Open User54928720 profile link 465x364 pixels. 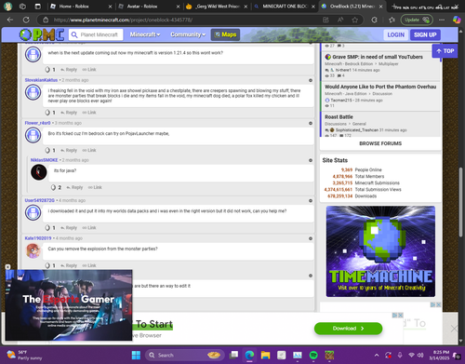tap(40, 200)
